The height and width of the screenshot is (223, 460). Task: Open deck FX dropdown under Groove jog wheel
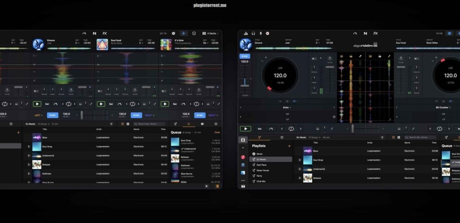click(x=295, y=101)
